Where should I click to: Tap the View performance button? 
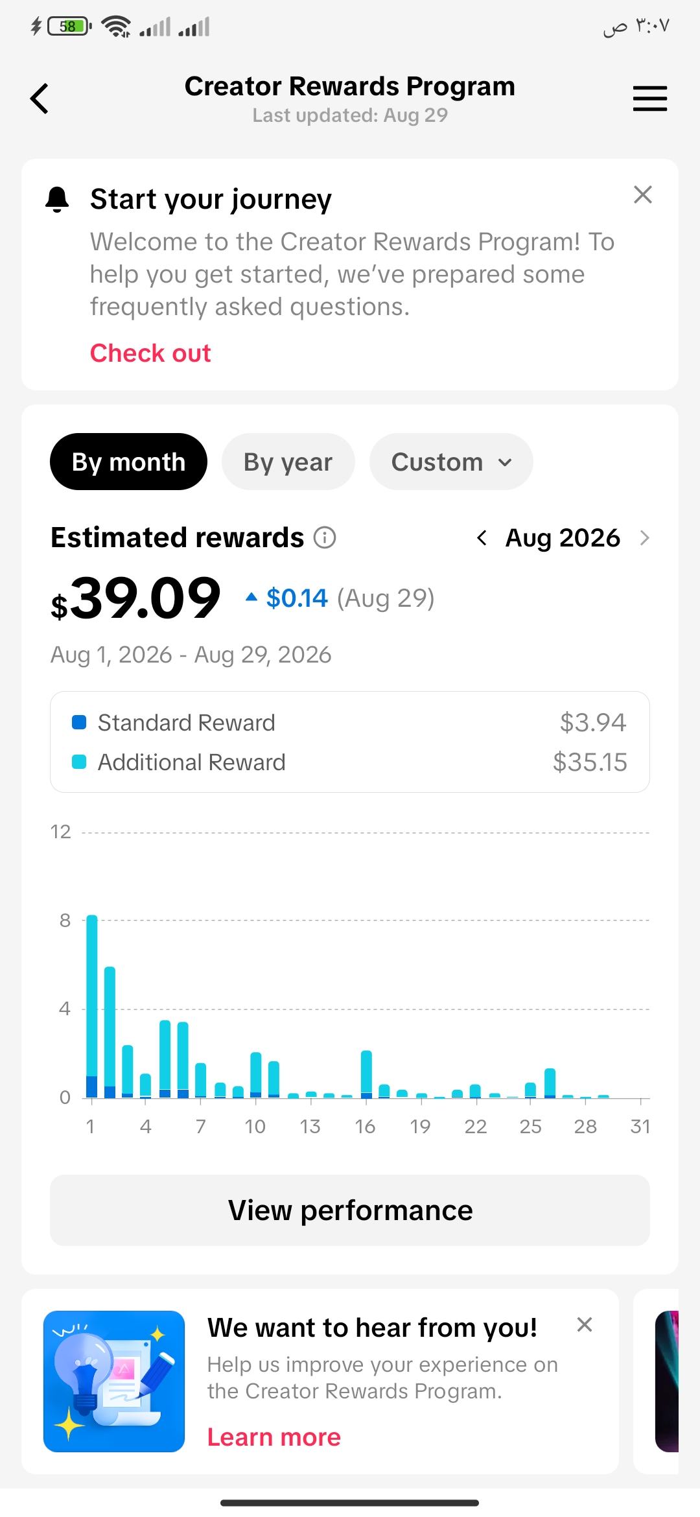(350, 1210)
